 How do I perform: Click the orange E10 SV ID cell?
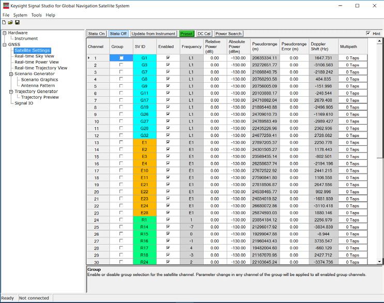point(145,171)
